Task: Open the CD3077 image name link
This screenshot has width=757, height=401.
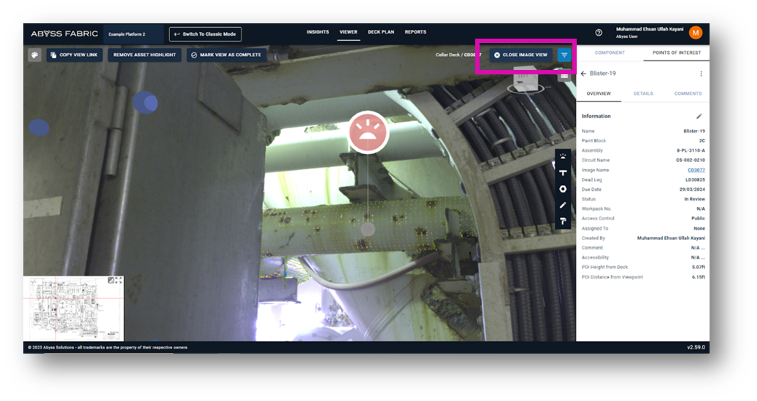Action: point(696,170)
